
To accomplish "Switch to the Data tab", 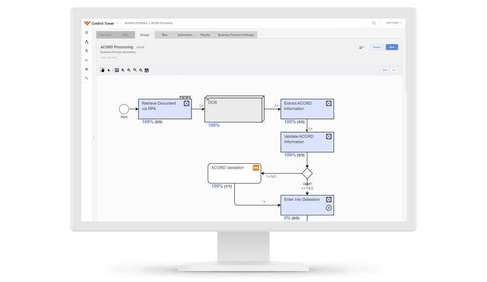I will tap(125, 35).
